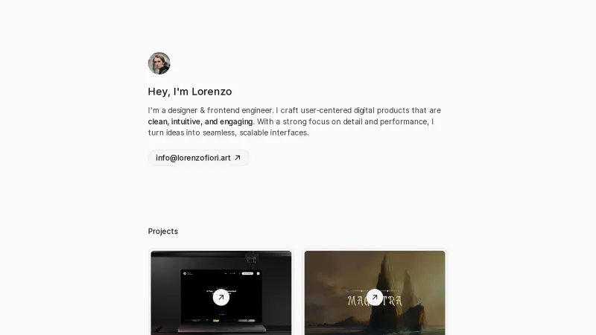Image resolution: width=596 pixels, height=335 pixels.
Task: Click the "MAG" letters of the Magistra title
Action: 357,301
